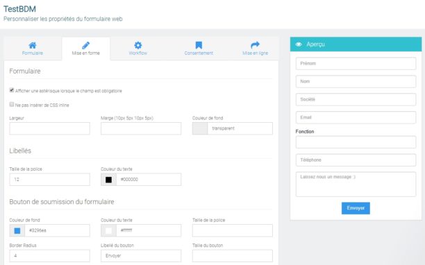This screenshot has height=265, width=425.
Task: Switch to Mise en forme tab label
Action: [x=85, y=53]
